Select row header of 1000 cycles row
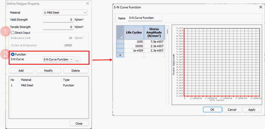Image resolution: width=265 pixels, height=129 pixels. pos(120,42)
